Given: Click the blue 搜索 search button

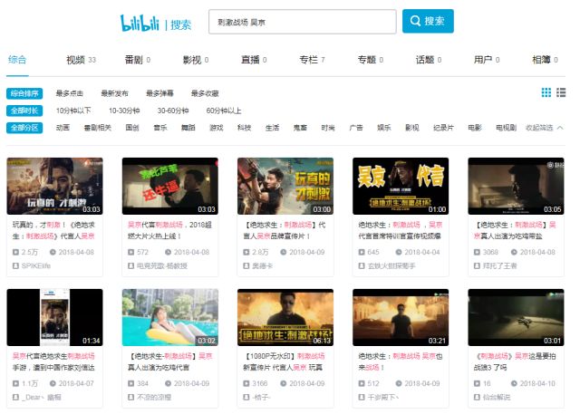Looking at the screenshot, I should [428, 21].
